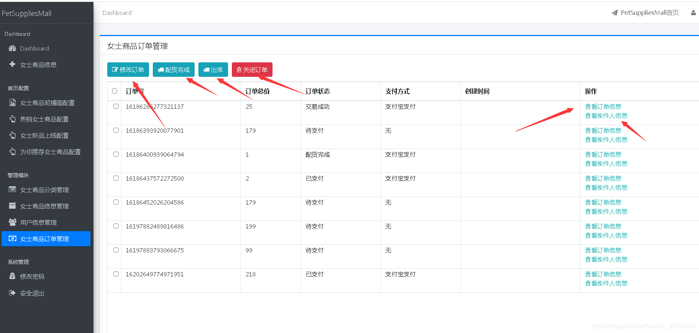Click the paper-plane icon near PetSuppliesMall首页
The width and height of the screenshot is (699, 333).
[x=615, y=13]
